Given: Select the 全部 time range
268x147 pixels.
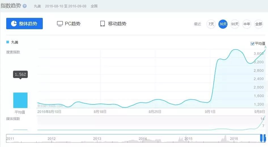Looking at the screenshot, I should (259, 24).
